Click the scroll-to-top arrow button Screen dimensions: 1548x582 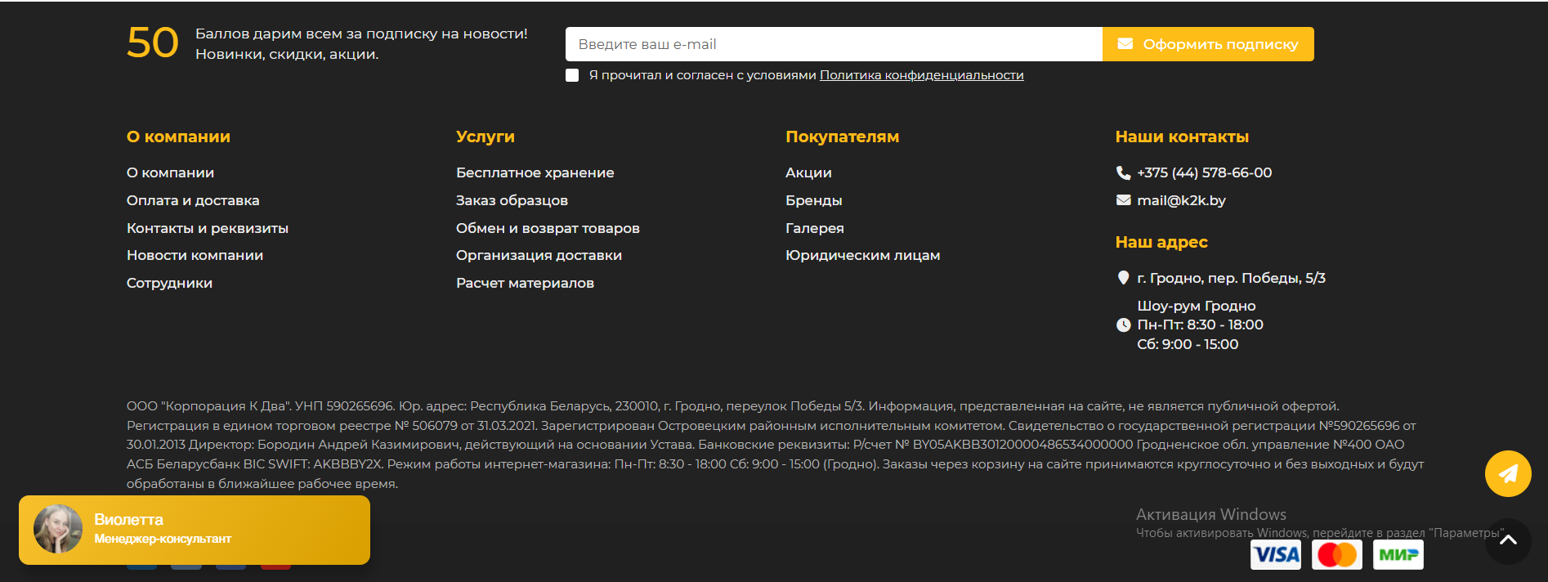[x=1508, y=540]
